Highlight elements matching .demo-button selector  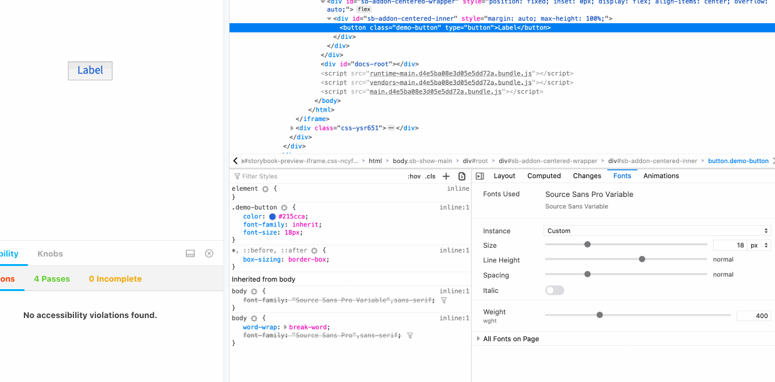click(x=284, y=208)
